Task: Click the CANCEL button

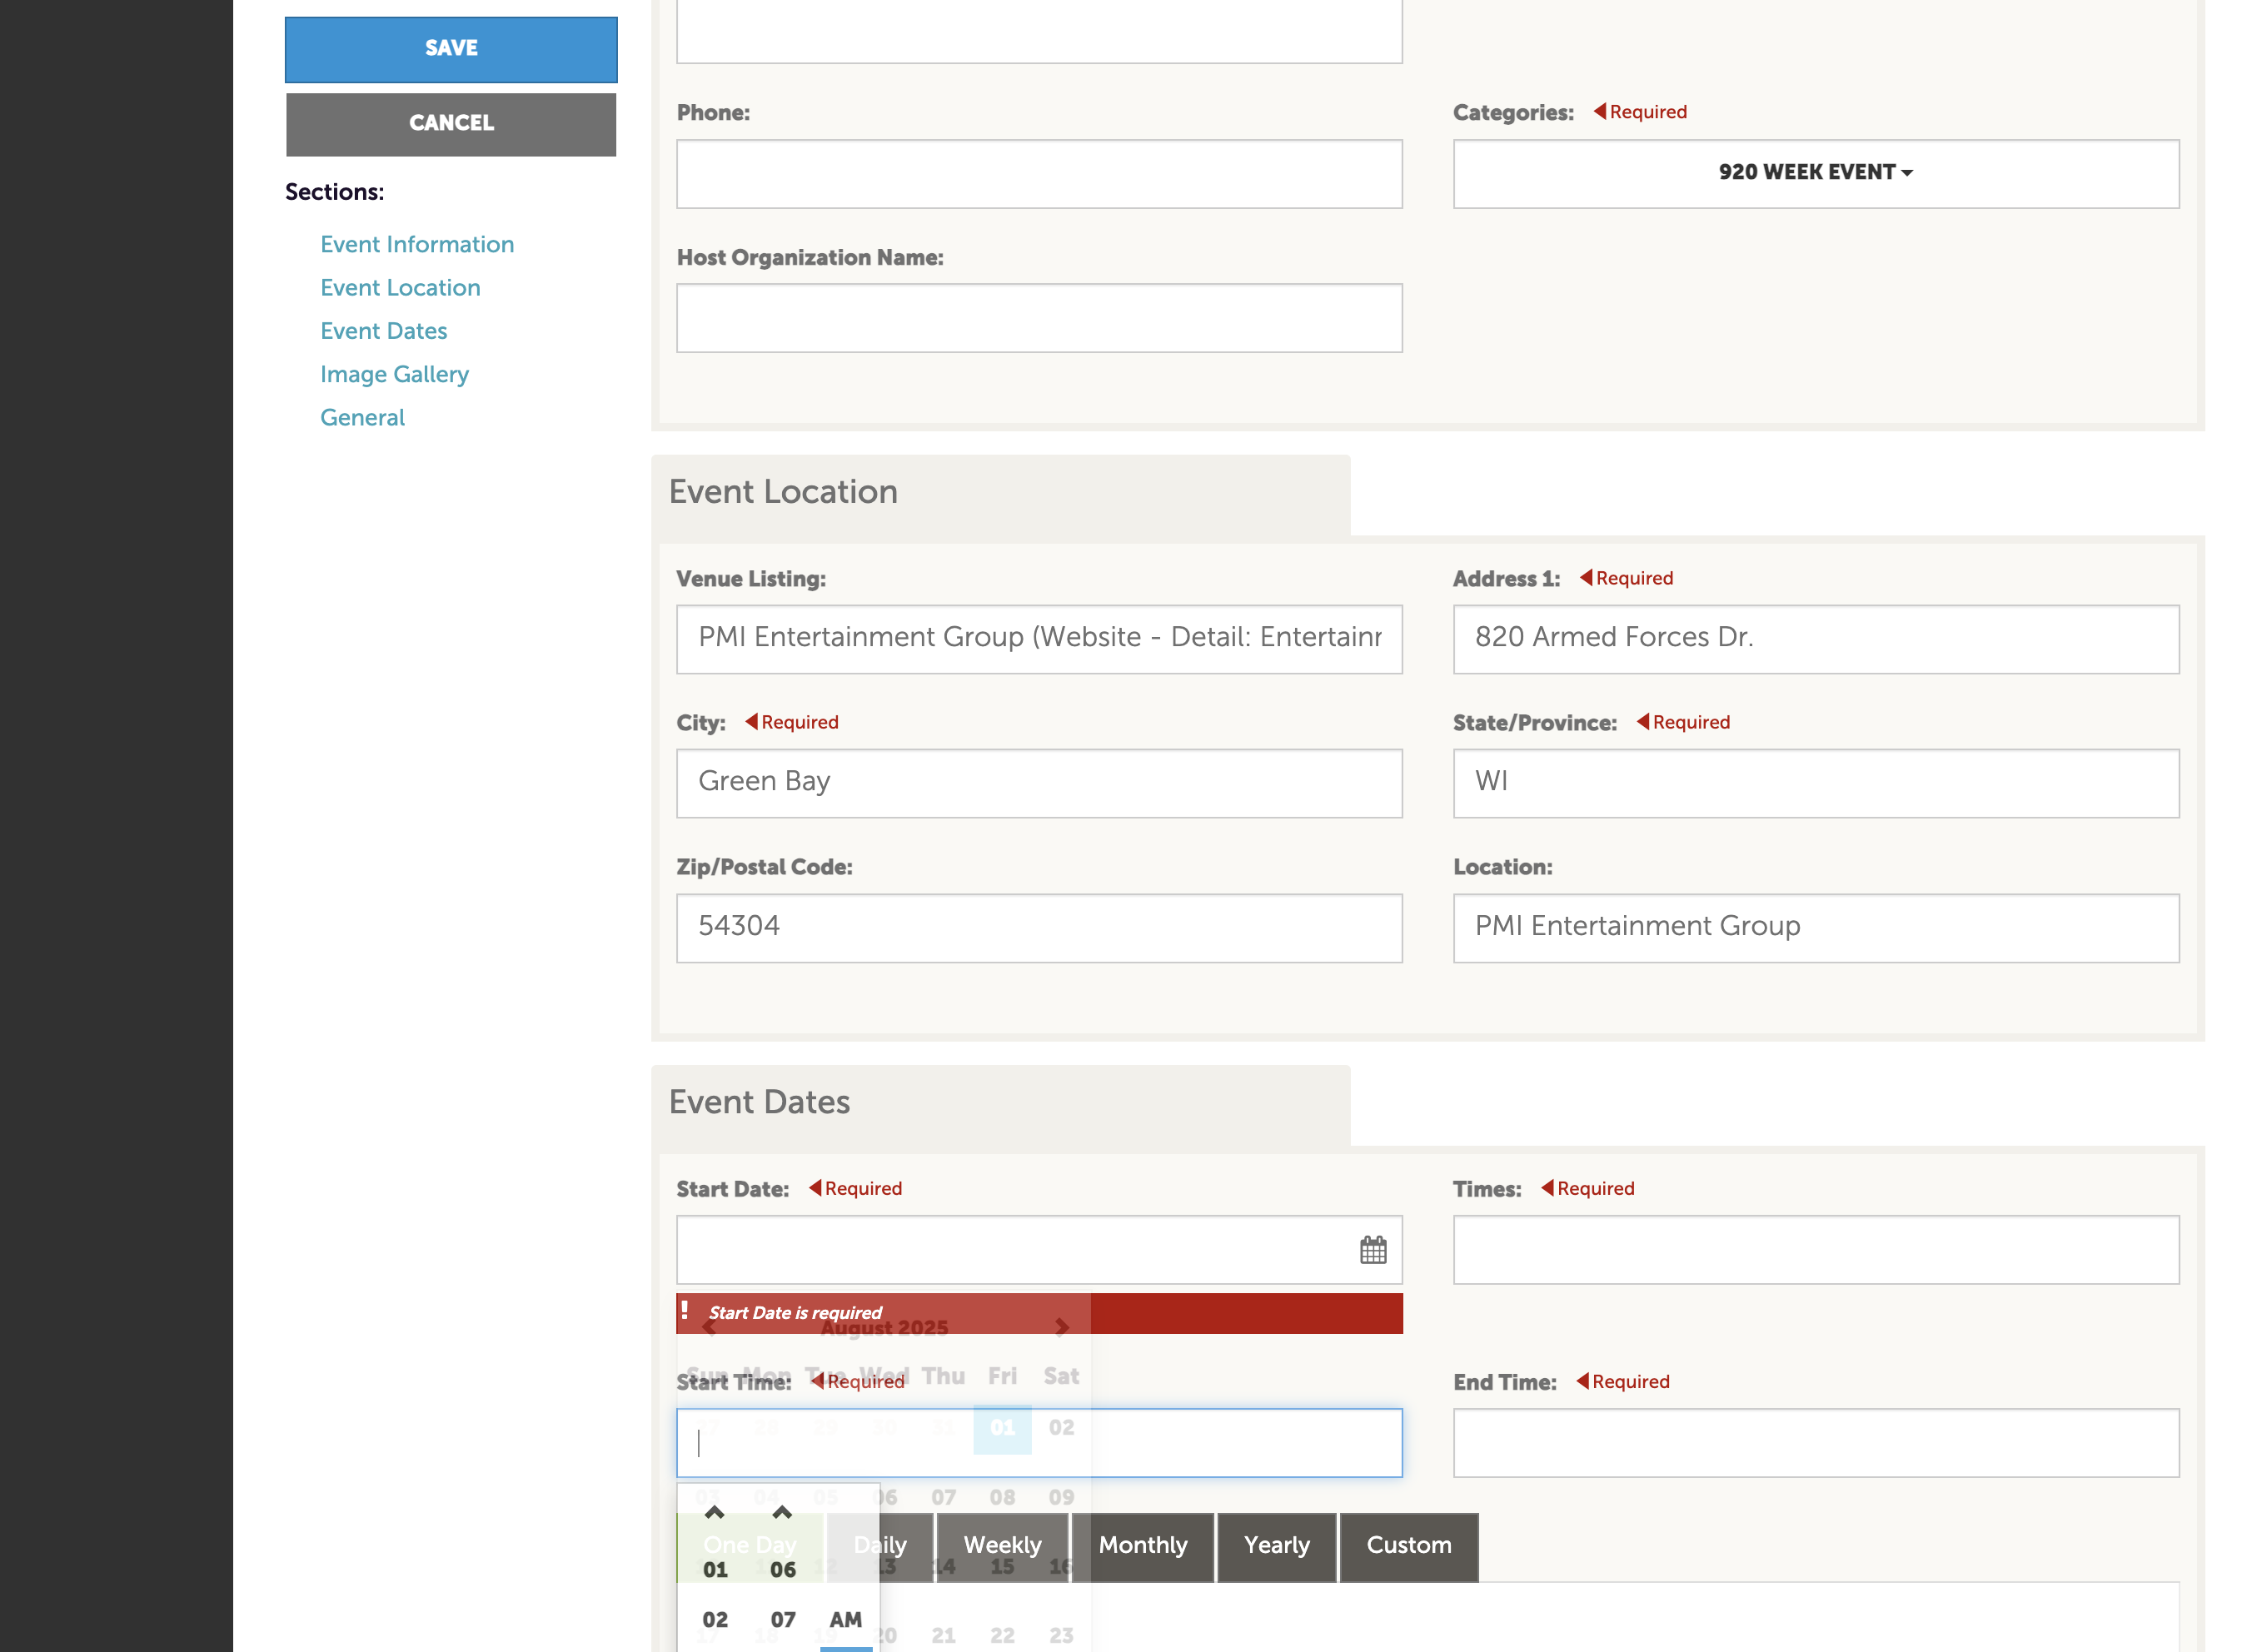Action: (x=451, y=124)
